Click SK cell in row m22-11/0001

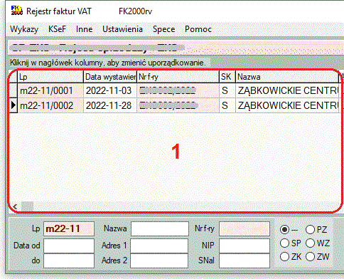click(227, 90)
